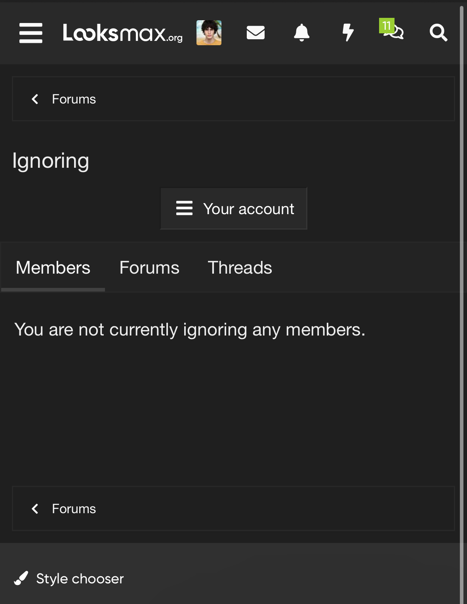The image size is (467, 604).
Task: Open the hamburger navigation menu
Action: point(31,33)
